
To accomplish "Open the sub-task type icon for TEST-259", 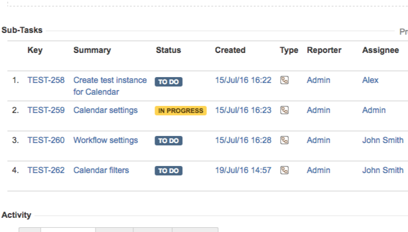I will tap(284, 110).
